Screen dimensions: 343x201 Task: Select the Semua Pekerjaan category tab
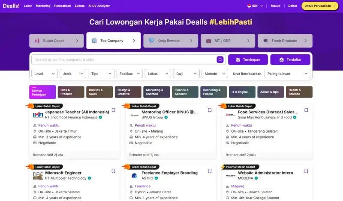[x=42, y=92]
